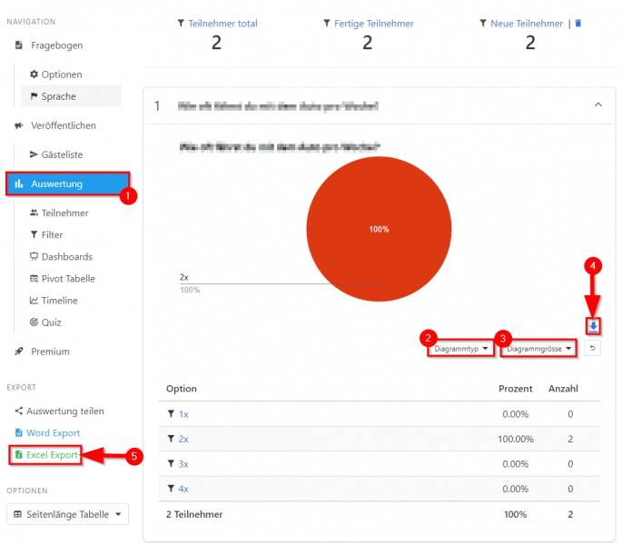622x545 pixels.
Task: Click the Neue Teilnehmer filter link
Action: coord(527,24)
